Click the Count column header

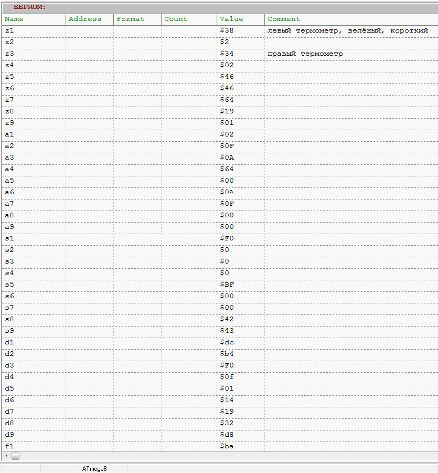[x=176, y=19]
